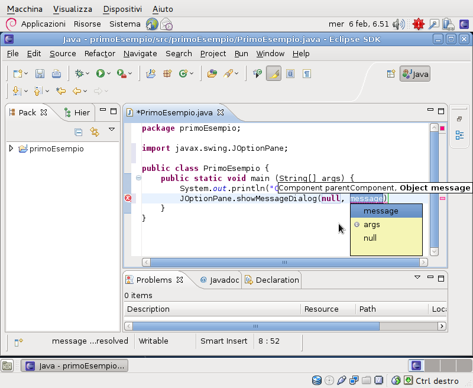Click the Open Perspective icon
The width and height of the screenshot is (473, 388).
[x=391, y=74]
